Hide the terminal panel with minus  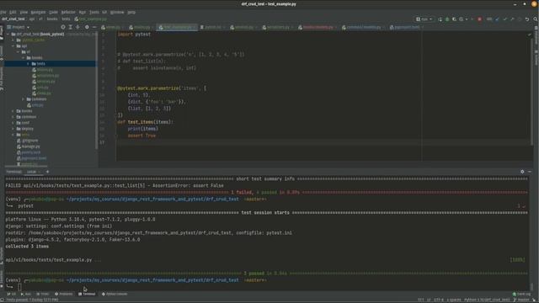(530, 172)
